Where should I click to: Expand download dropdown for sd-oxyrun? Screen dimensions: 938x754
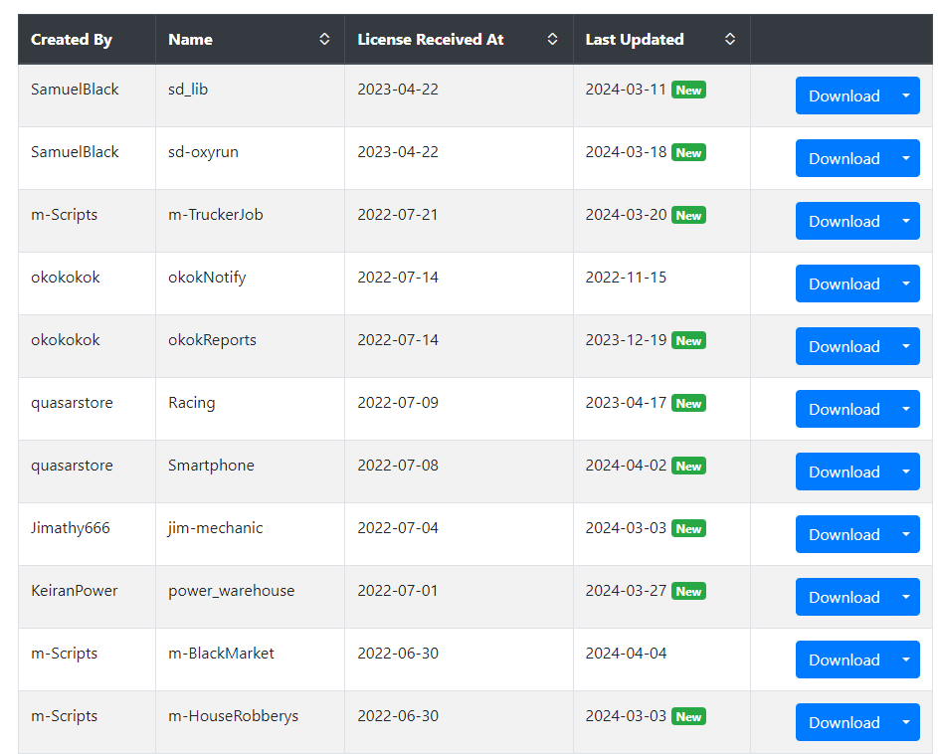tap(906, 158)
